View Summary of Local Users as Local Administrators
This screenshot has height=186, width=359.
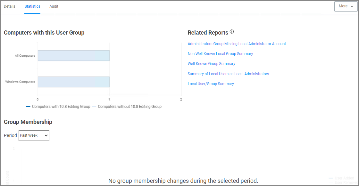click(x=228, y=74)
